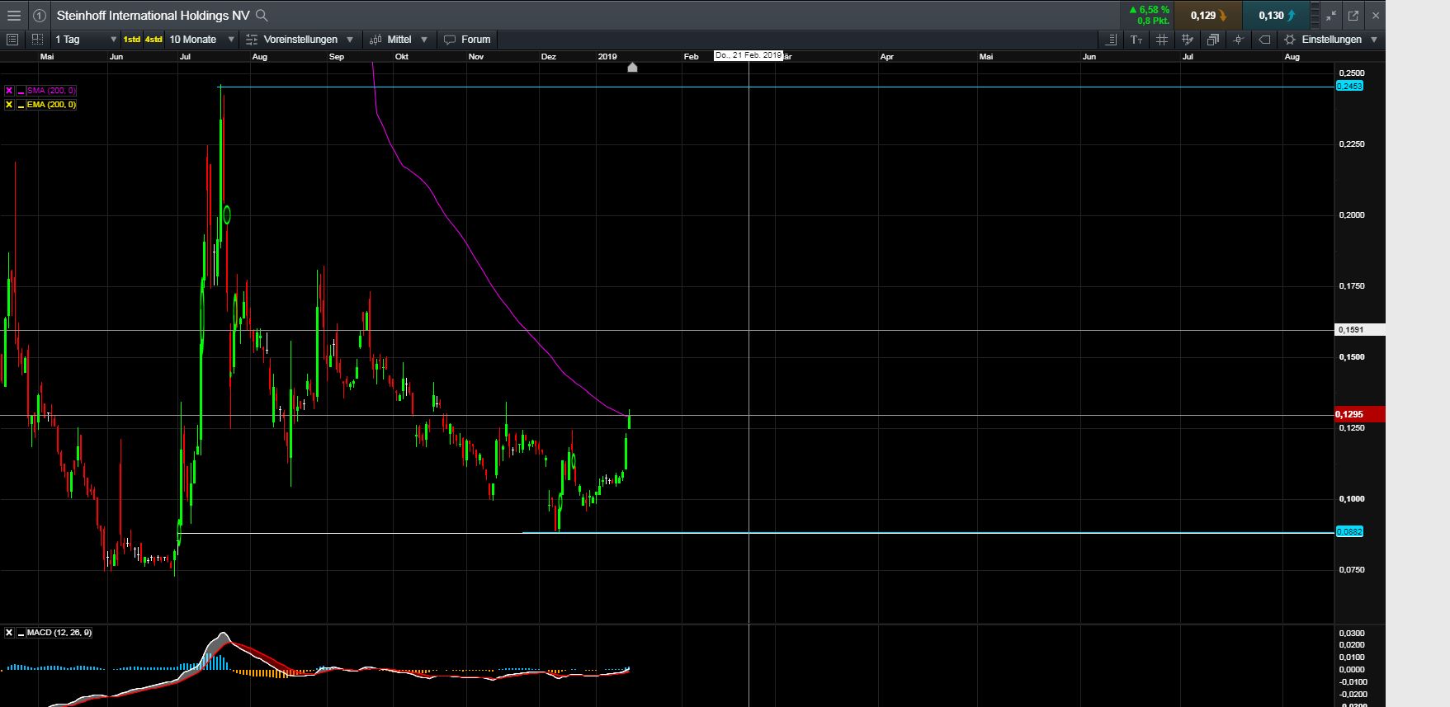Open the Einstellungen settings menu
The width and height of the screenshot is (1450, 707).
point(1330,40)
